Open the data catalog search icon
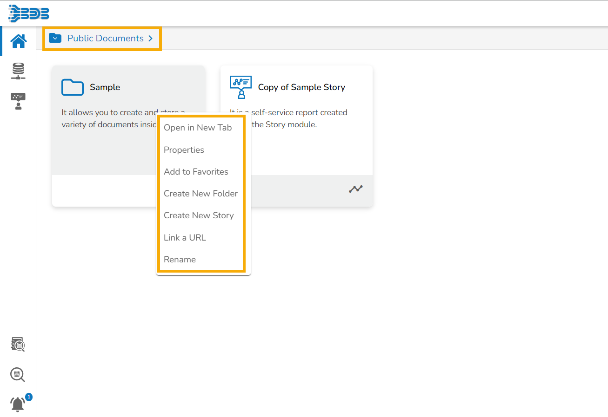 pos(18,345)
